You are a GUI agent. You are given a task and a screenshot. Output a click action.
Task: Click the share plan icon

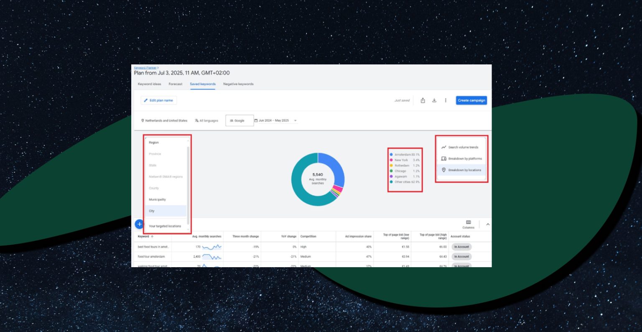click(423, 100)
